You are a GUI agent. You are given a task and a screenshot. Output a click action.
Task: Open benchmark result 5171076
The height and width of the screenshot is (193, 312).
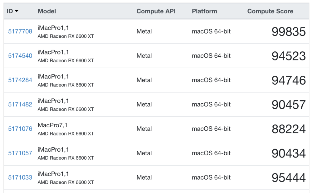pos(20,129)
